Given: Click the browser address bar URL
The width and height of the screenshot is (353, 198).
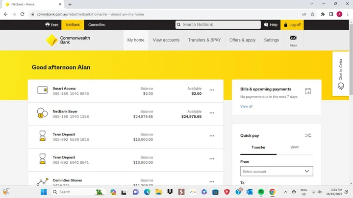Looking at the screenshot, I should tap(90, 14).
